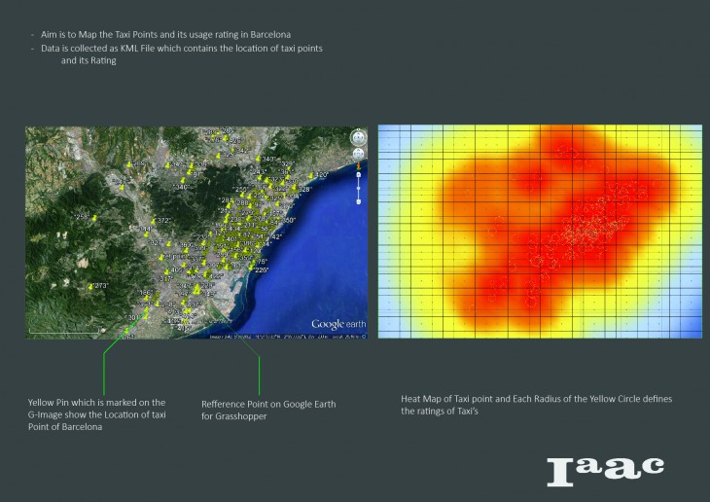Image resolution: width=710 pixels, height=502 pixels.
Task: Select the isolated yellow pin in the western hills
Action: [93, 219]
